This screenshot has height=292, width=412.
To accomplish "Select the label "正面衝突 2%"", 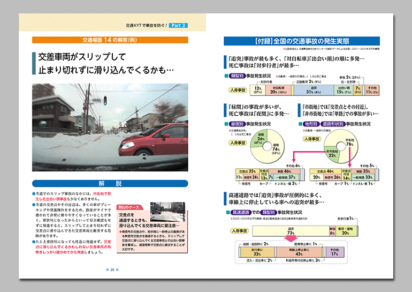I will pos(305,82).
